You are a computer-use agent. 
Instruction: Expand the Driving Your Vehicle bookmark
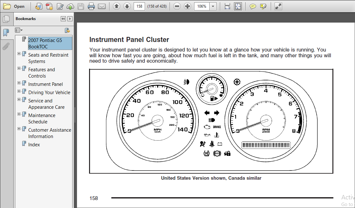tap(19, 91)
